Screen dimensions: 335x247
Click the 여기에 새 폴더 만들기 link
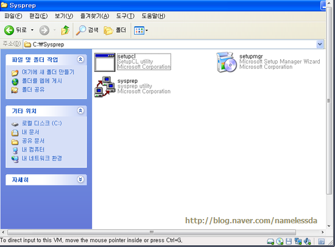(x=48, y=72)
